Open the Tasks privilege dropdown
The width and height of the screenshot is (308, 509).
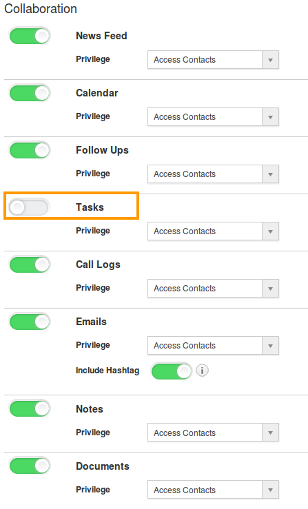point(213,231)
